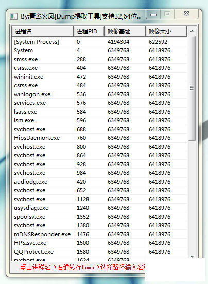Image resolution: width=208 pixels, height=284 pixels.
Task: Select the lsm.exe process
Action: pyautogui.click(x=99, y=120)
